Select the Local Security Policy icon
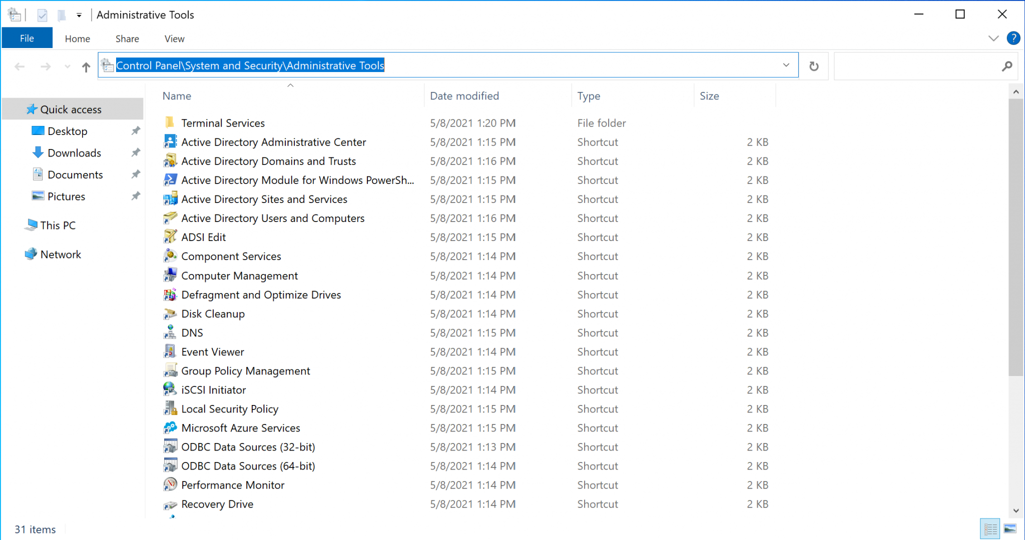Screen dimensions: 1025x540 (170, 408)
